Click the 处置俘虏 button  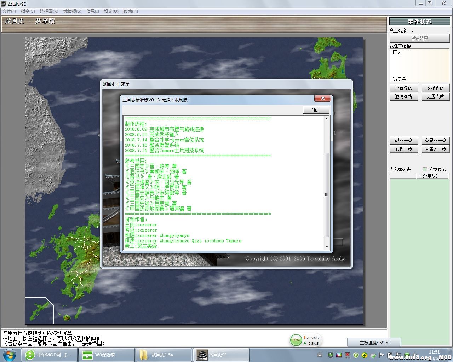click(x=403, y=88)
